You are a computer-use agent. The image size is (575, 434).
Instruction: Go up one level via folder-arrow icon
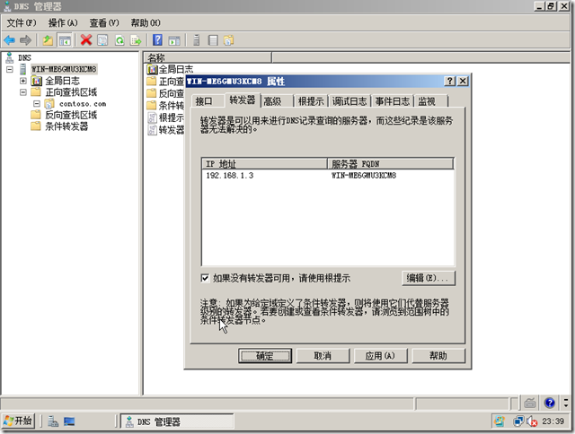(48, 39)
